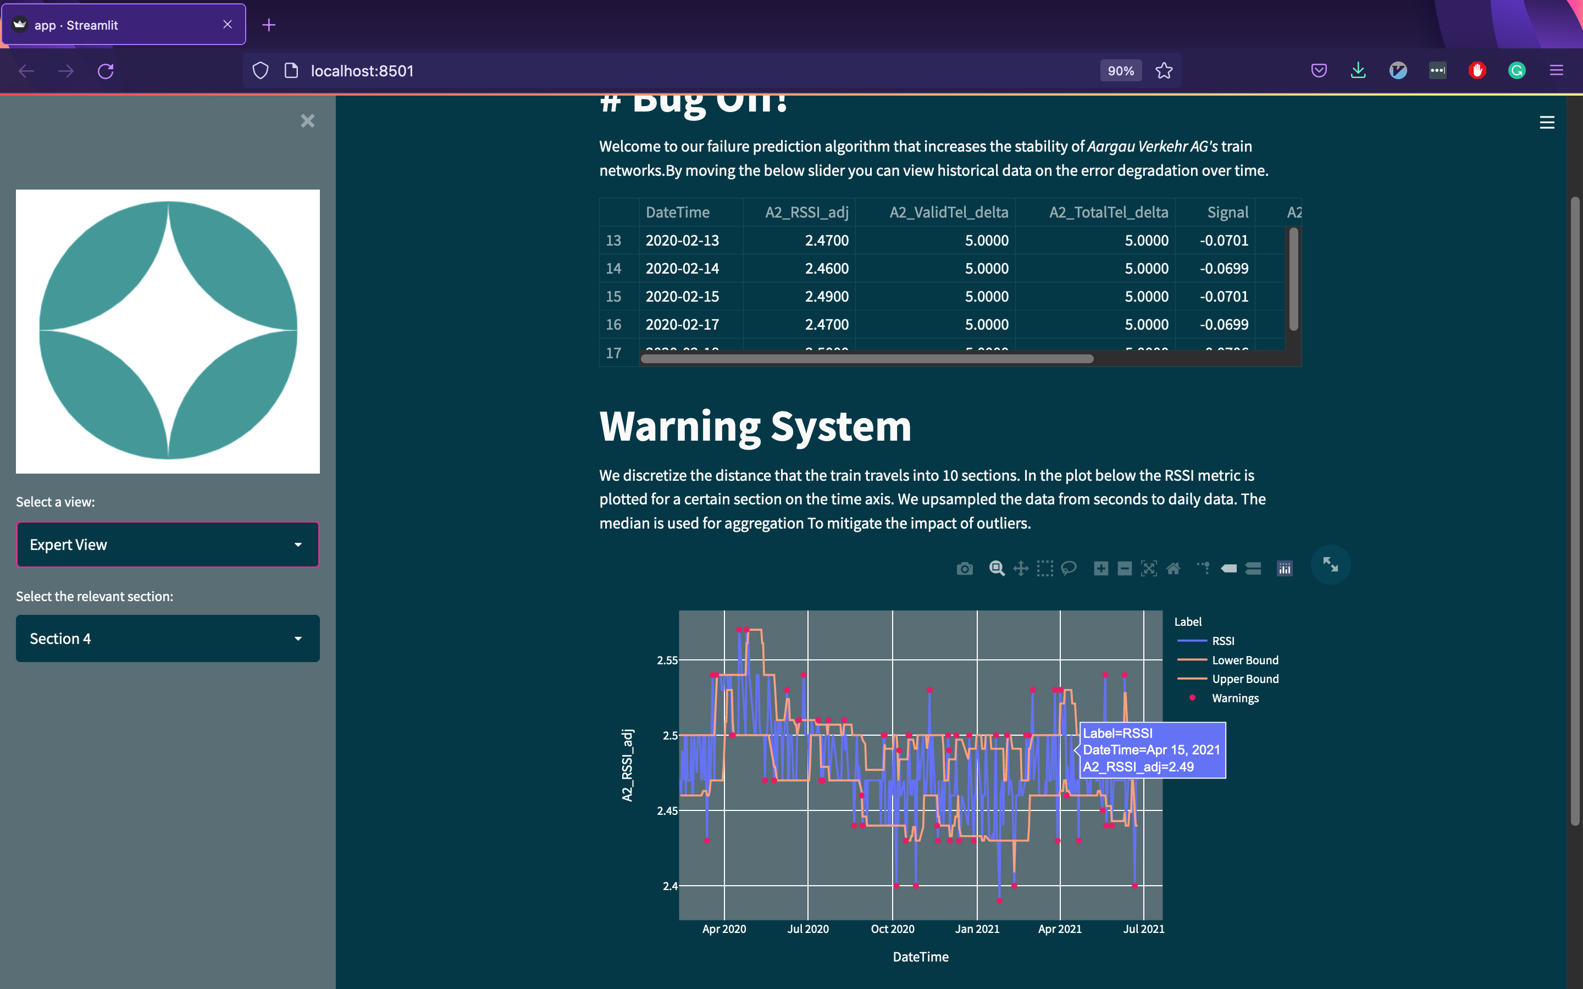Open Streamlit hamburger menu
Image resolution: width=1583 pixels, height=989 pixels.
[1546, 123]
